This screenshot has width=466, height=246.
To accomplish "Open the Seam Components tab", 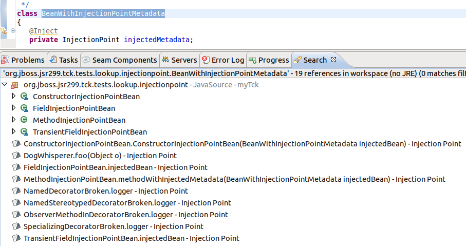I will click(120, 60).
